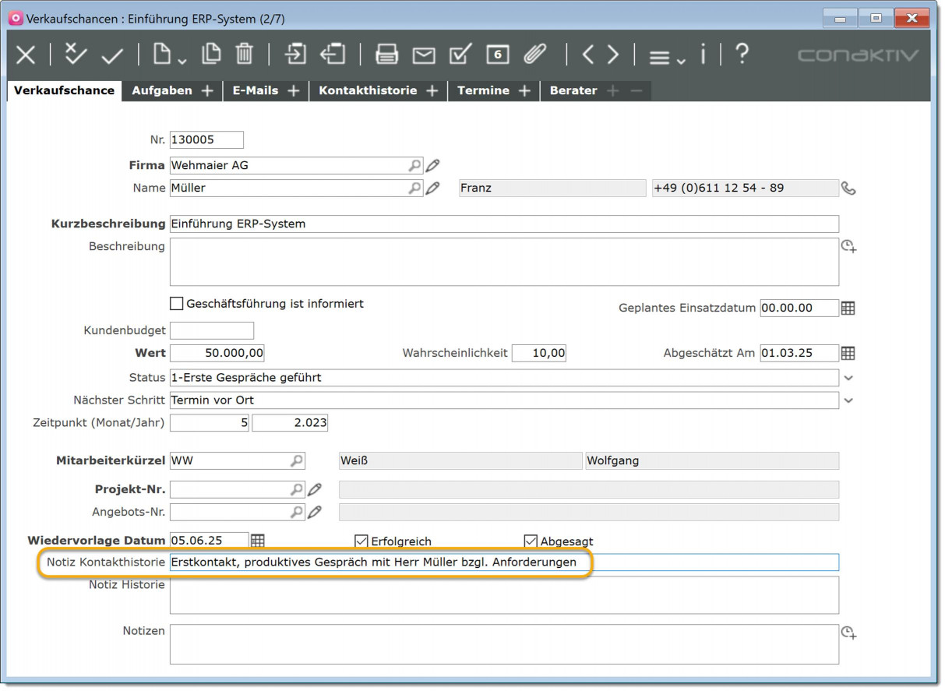
Task: Click the e-mail envelope toolbar icon
Action: pyautogui.click(x=424, y=55)
